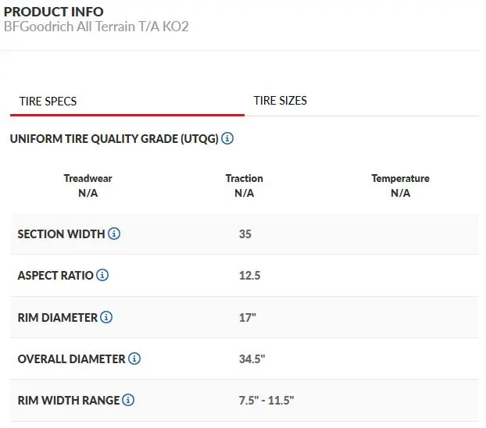Image resolution: width=486 pixels, height=428 pixels.
Task: Click the Temperature label
Action: [x=401, y=179]
